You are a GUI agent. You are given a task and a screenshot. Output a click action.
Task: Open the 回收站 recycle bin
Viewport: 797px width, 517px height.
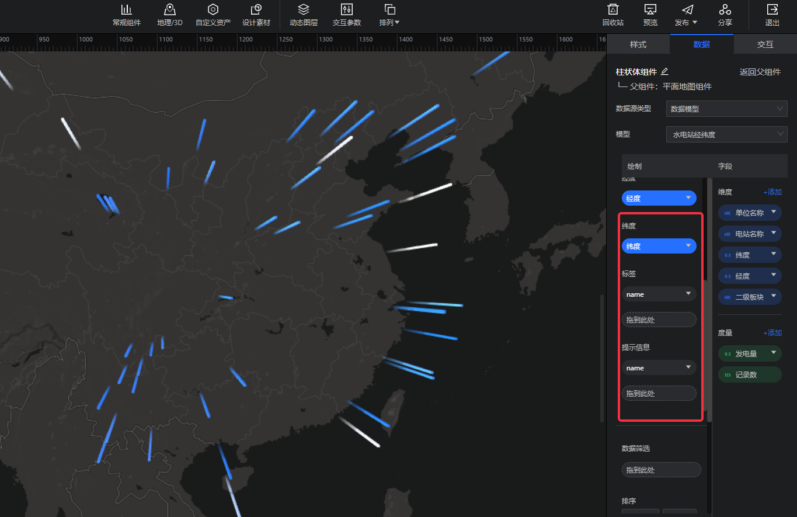click(x=612, y=10)
